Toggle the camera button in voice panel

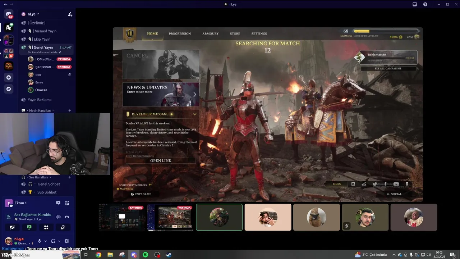point(12,227)
